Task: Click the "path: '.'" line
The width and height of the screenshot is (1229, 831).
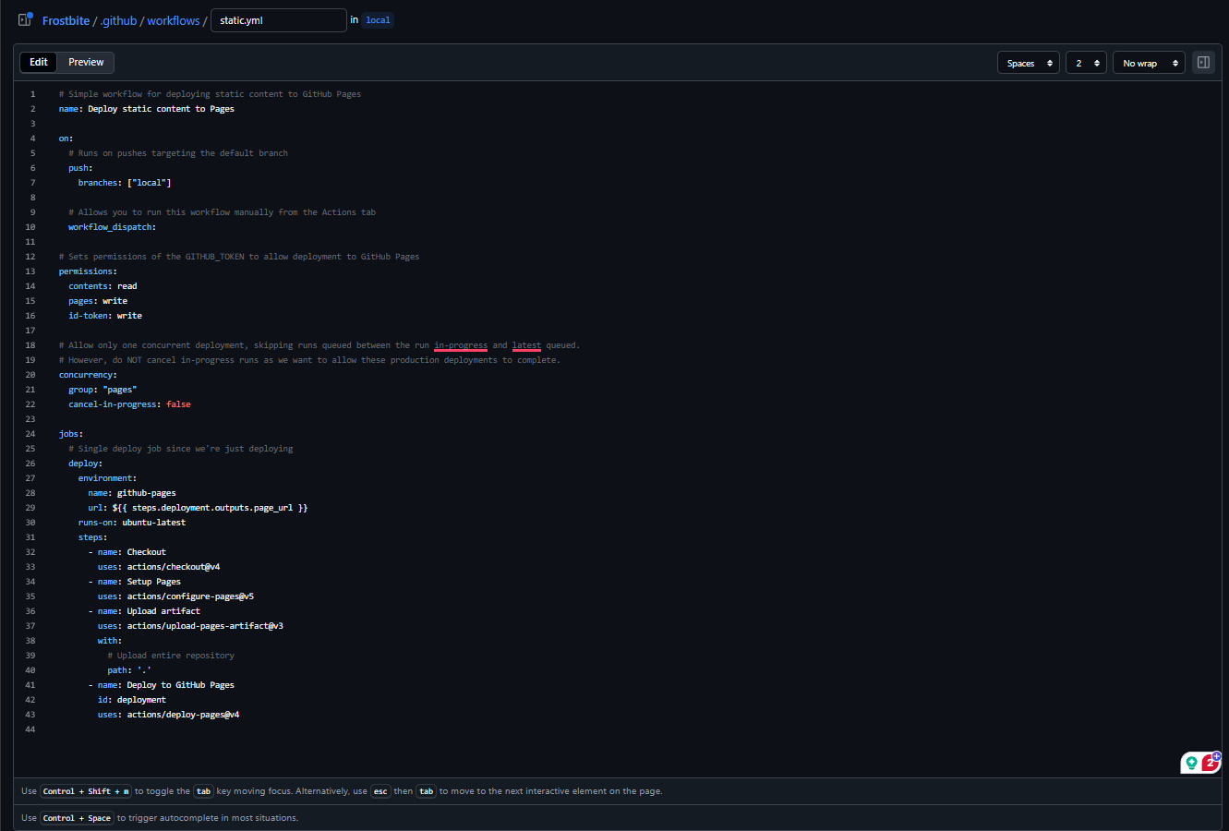Action: pos(129,670)
